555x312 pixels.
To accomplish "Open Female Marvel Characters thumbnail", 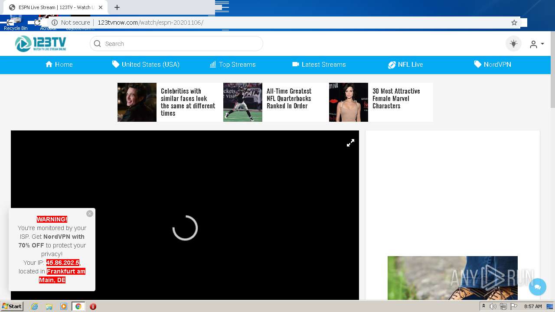I will click(349, 102).
